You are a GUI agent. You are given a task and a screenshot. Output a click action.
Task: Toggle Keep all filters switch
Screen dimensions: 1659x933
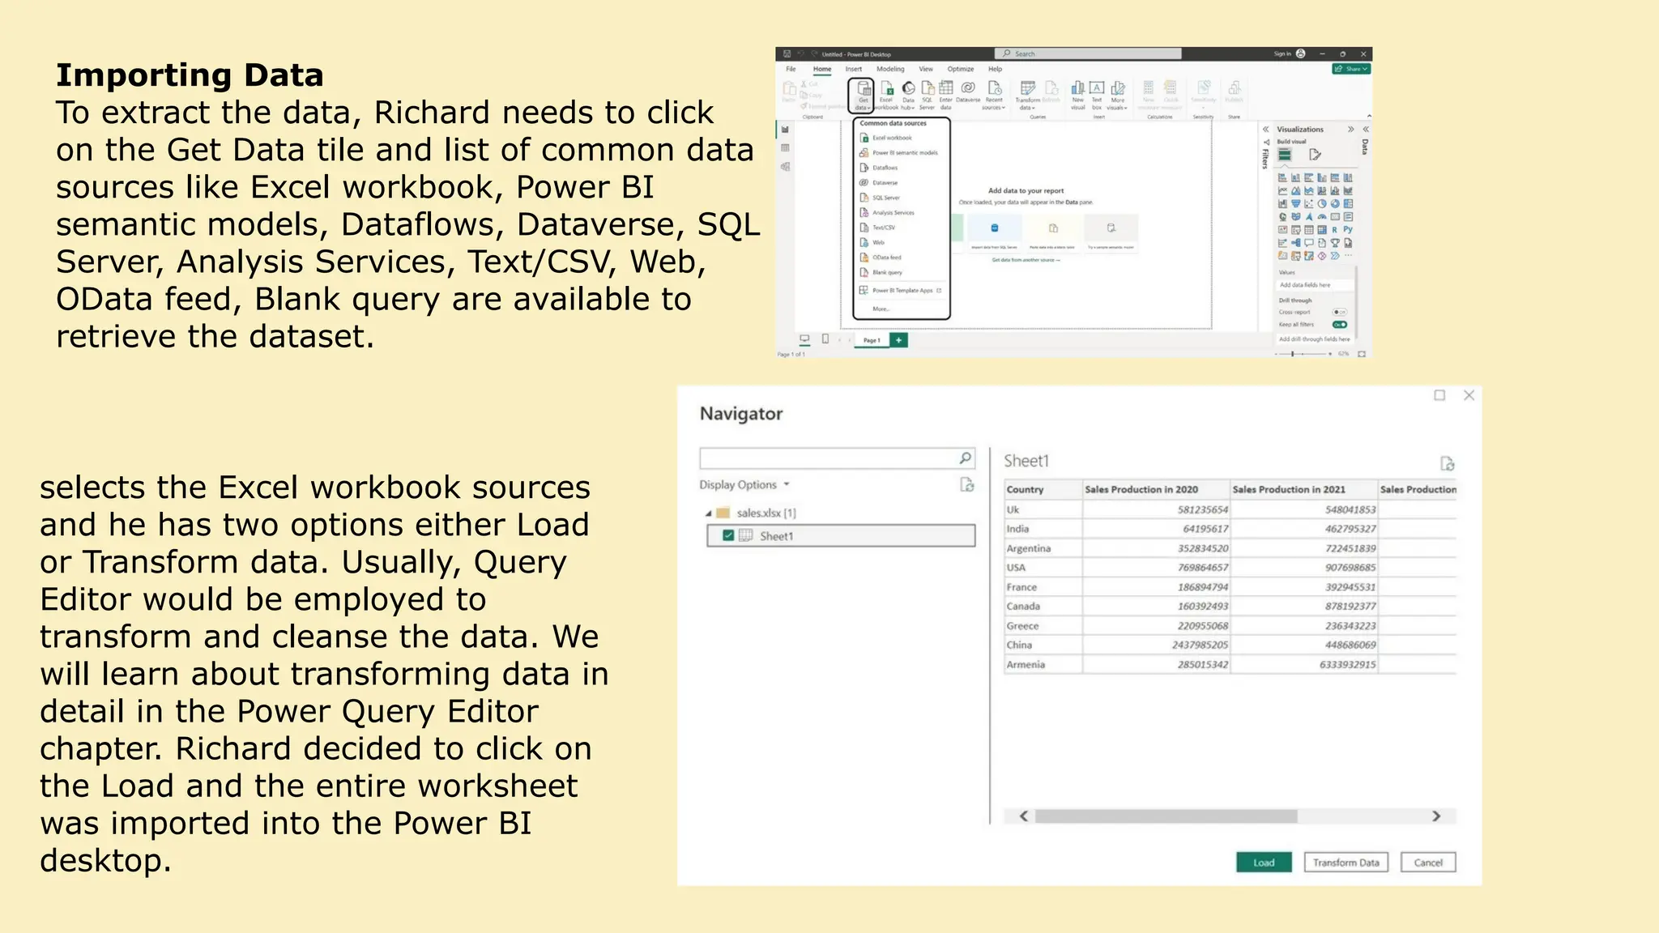point(1340,325)
